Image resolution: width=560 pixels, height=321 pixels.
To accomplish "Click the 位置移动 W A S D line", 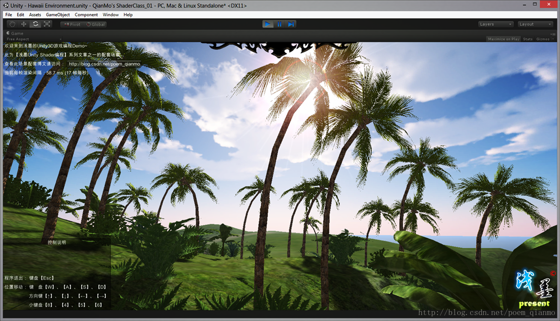I will coord(55,287).
